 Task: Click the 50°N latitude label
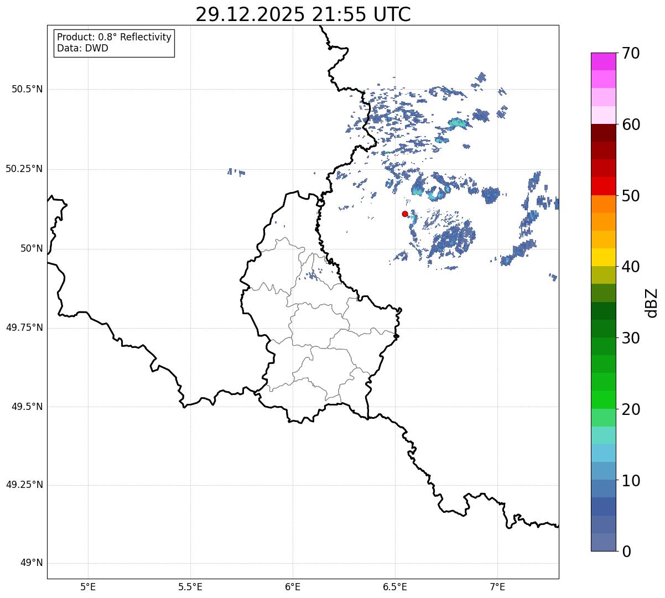coord(32,248)
